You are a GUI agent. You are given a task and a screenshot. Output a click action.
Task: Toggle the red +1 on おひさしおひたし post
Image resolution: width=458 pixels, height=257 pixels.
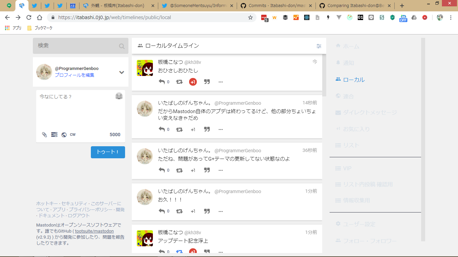tap(193, 82)
